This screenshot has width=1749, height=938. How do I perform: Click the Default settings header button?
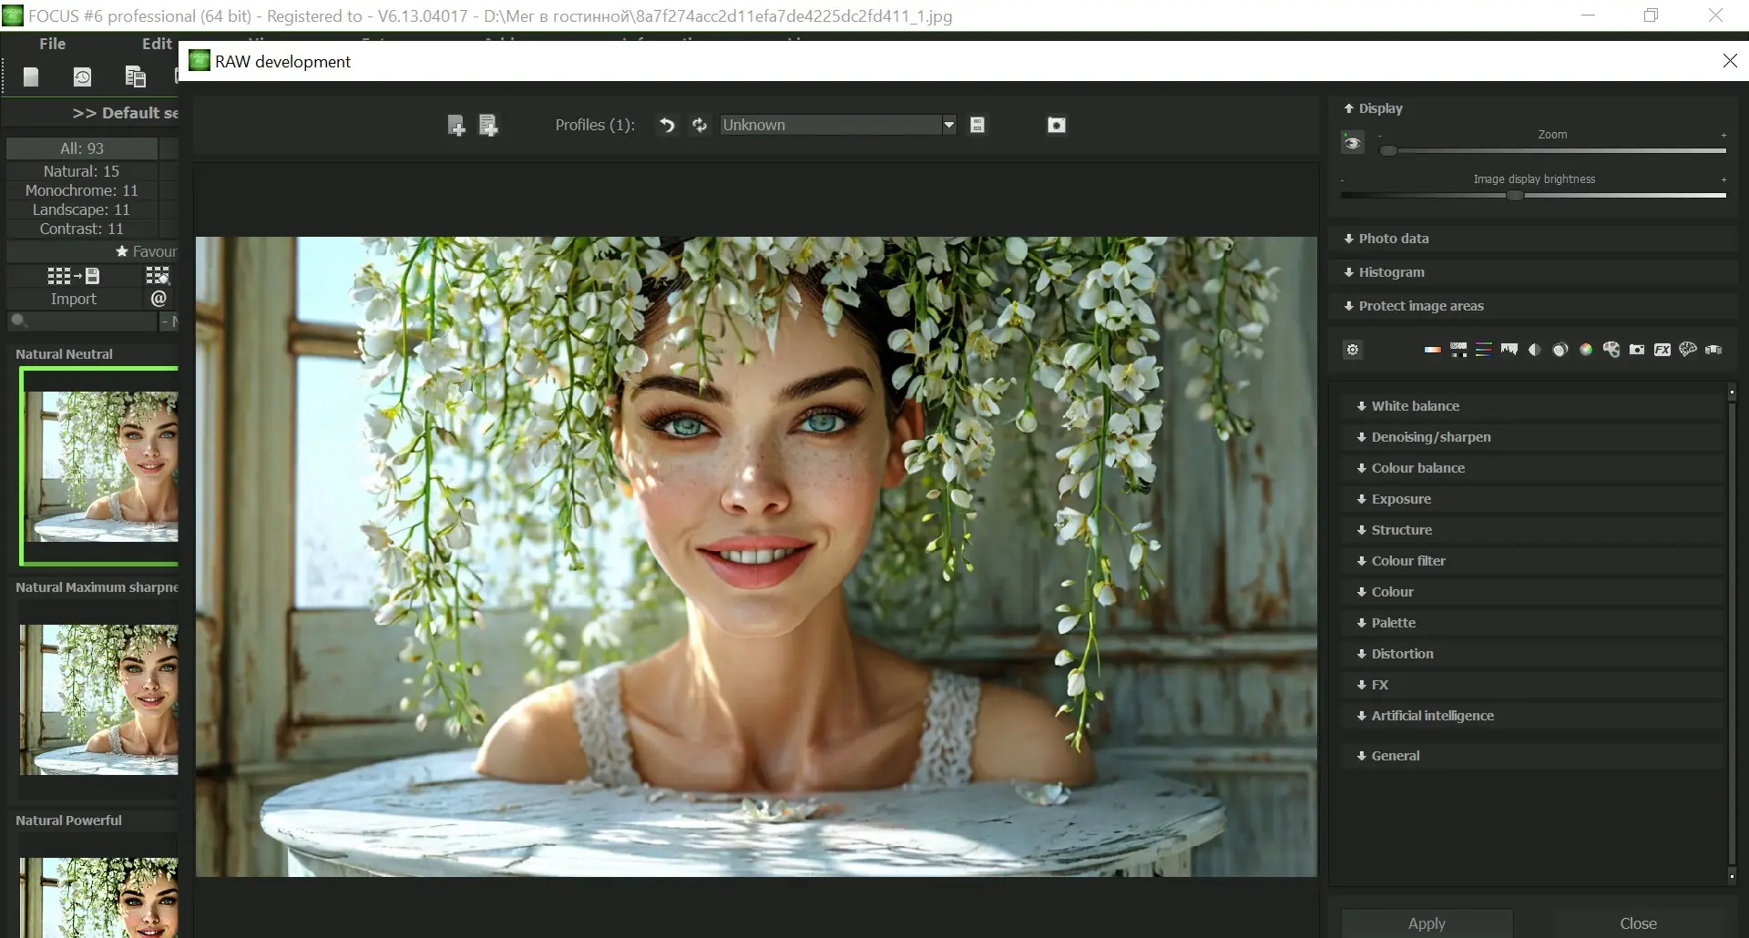pyautogui.click(x=91, y=113)
